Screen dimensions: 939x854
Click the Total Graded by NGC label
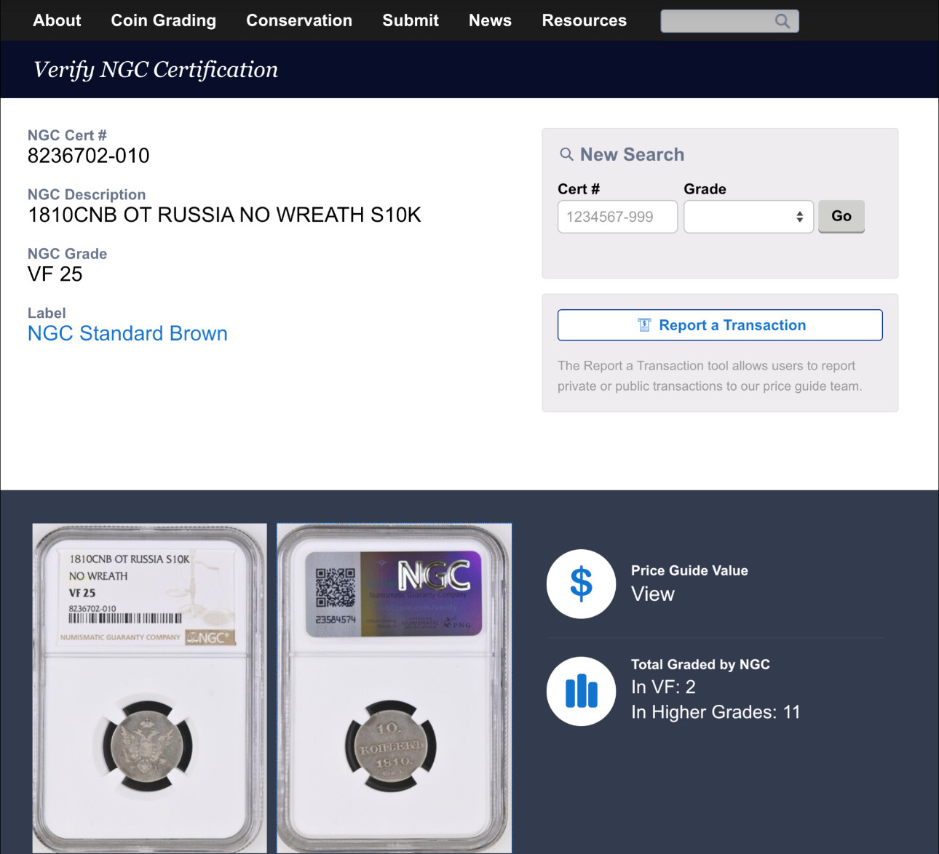point(700,664)
